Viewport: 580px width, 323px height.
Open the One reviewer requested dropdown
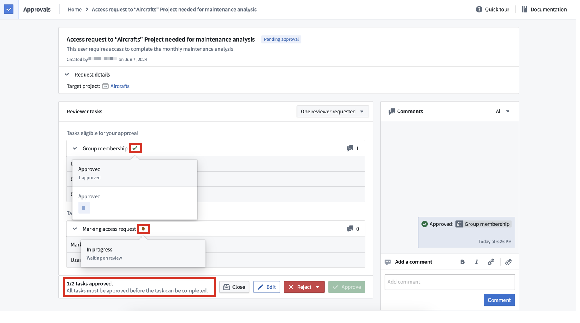coord(332,112)
